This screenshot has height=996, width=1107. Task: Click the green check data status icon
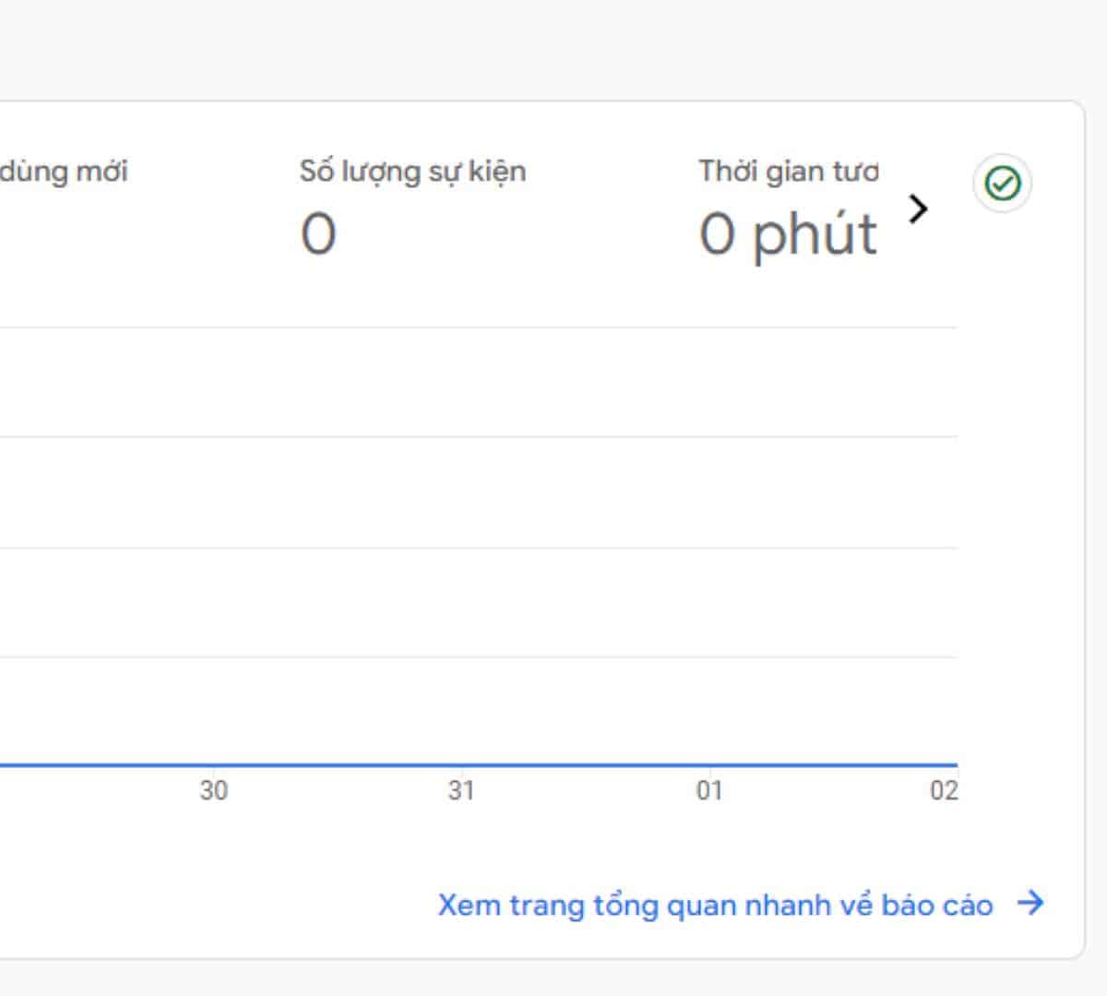[x=1003, y=184]
